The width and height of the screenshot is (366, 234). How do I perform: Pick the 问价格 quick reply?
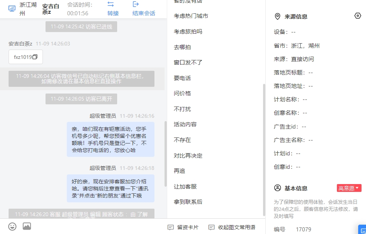pos(182,94)
